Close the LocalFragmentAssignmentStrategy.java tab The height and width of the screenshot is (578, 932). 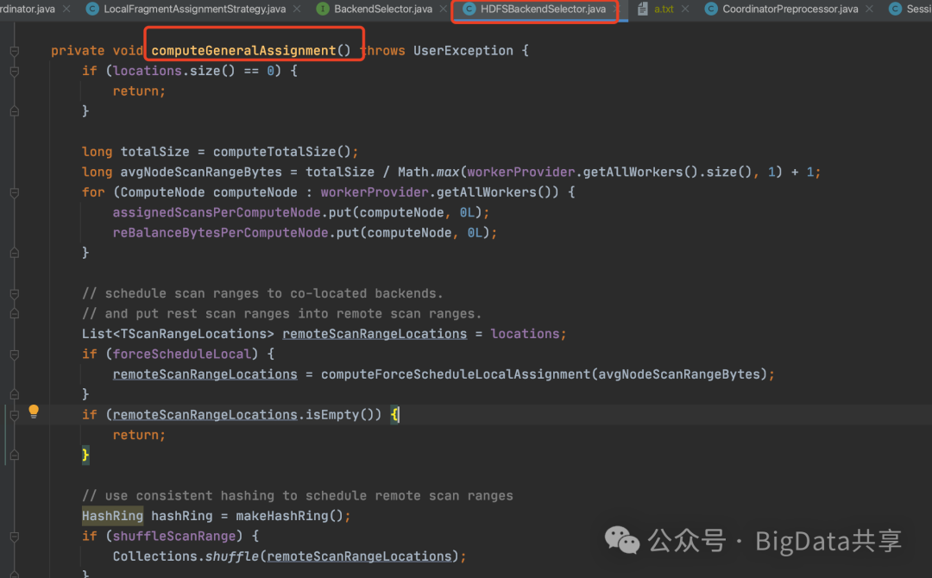click(x=297, y=9)
